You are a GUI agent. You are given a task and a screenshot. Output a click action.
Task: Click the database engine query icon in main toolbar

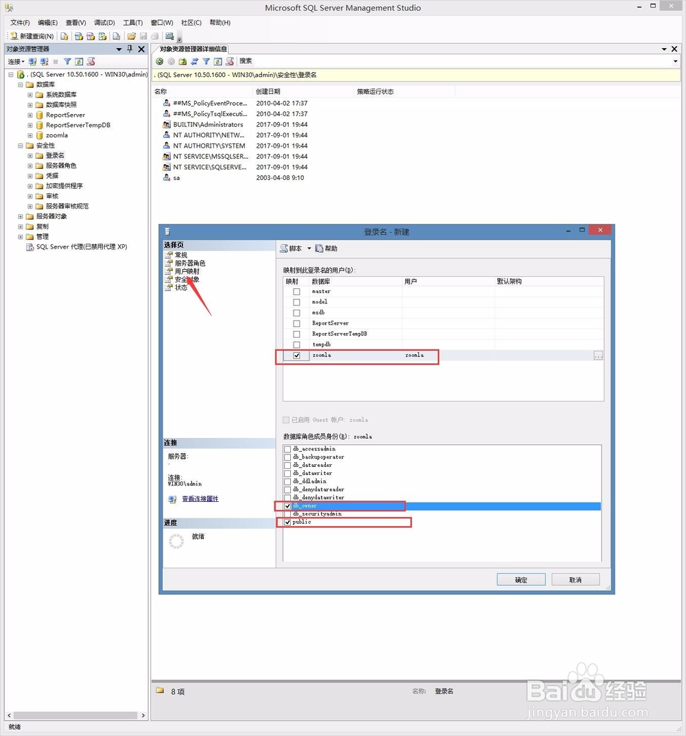[64, 36]
